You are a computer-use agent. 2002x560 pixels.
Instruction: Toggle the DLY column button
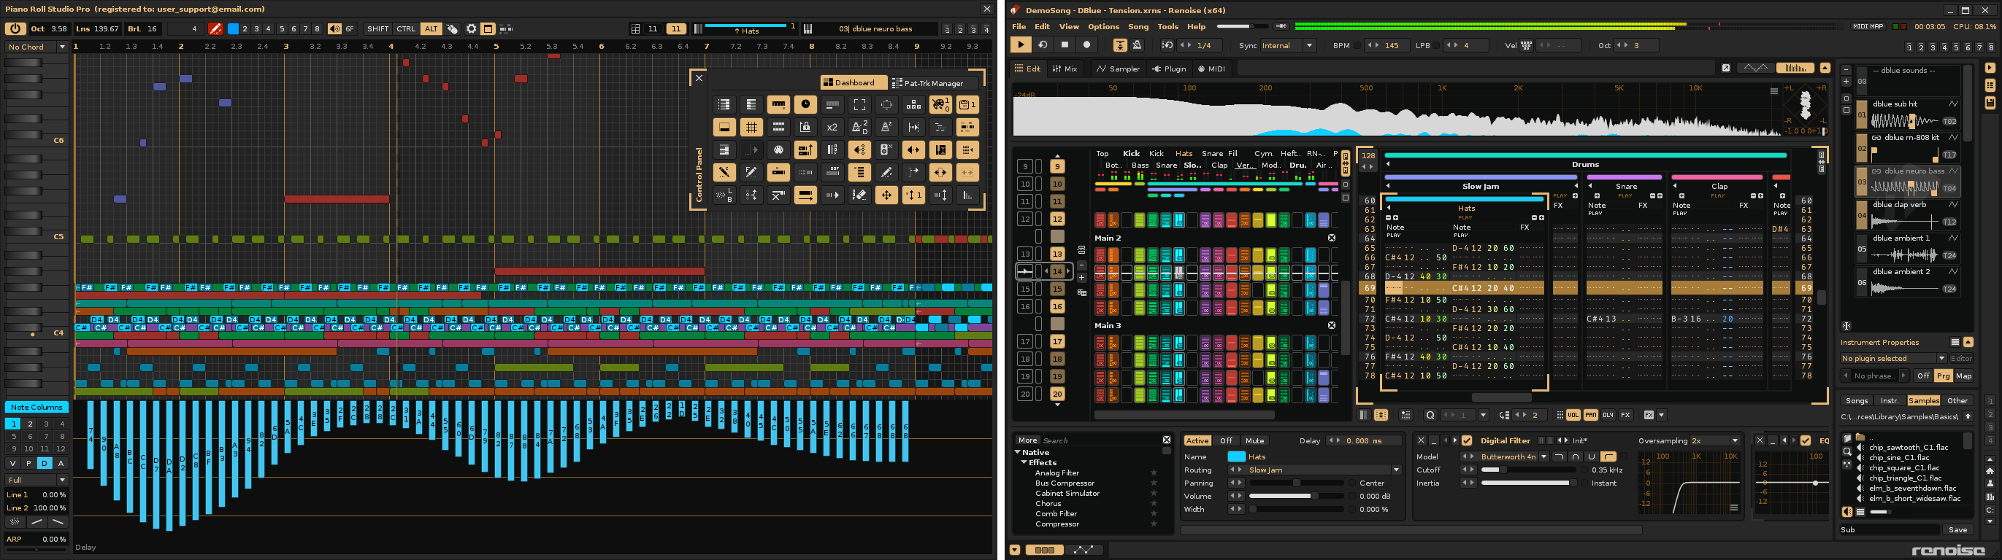point(1608,415)
